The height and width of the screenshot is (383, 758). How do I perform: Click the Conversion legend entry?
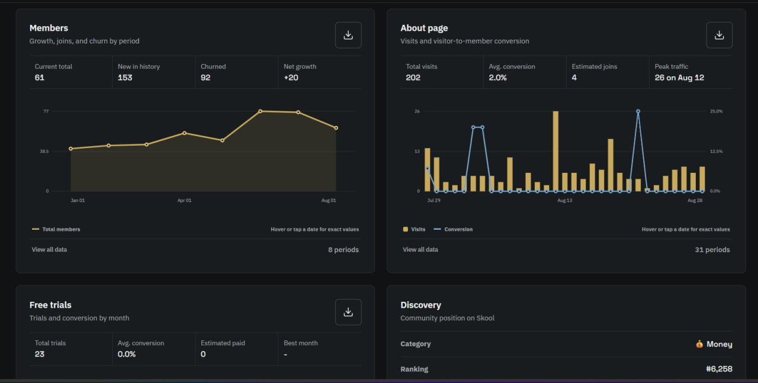tap(453, 229)
